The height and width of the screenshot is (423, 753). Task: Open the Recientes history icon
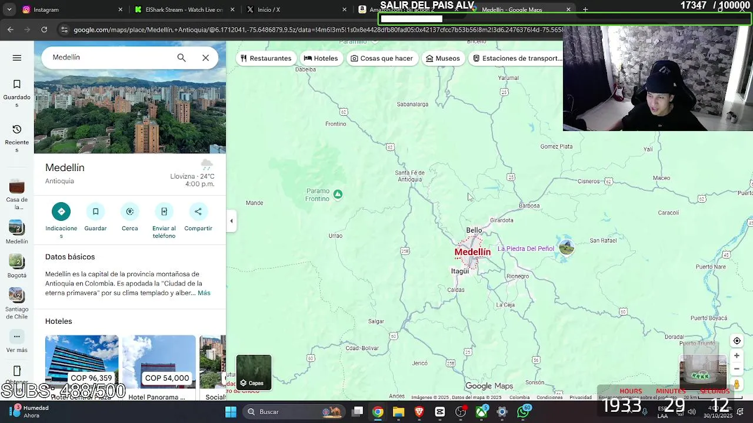(17, 129)
